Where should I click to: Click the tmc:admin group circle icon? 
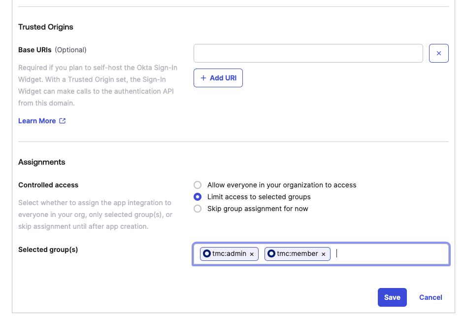pyautogui.click(x=206, y=253)
